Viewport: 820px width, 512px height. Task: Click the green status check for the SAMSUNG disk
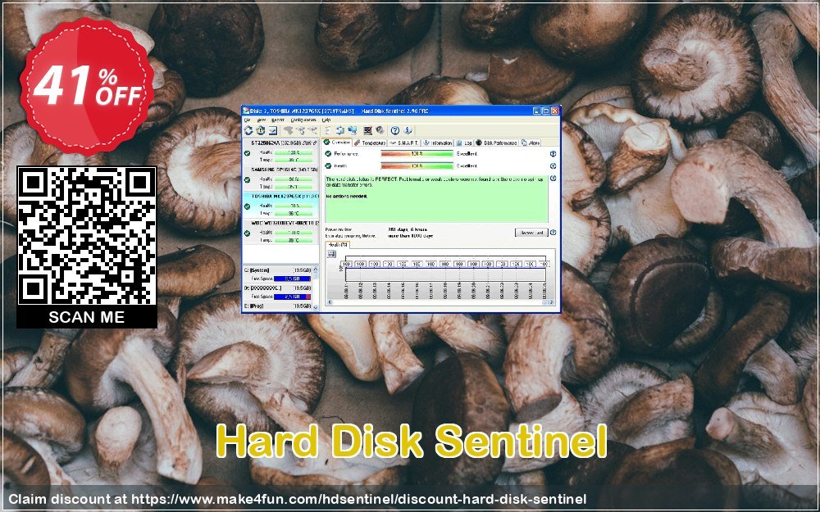(247, 179)
